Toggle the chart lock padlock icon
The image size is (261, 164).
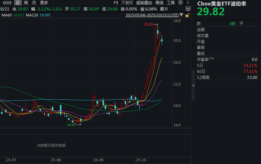pyautogui.click(x=187, y=15)
